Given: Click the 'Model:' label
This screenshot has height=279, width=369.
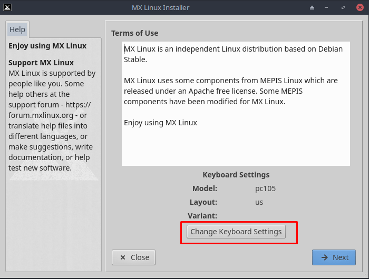Looking at the screenshot, I should click(205, 188).
